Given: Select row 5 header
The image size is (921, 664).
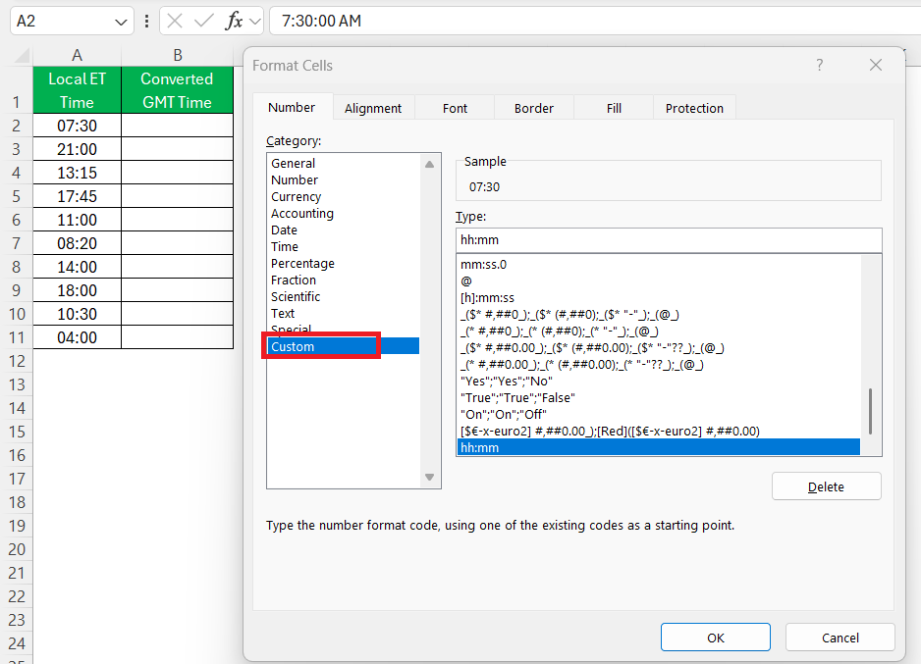Looking at the screenshot, I should [x=17, y=196].
